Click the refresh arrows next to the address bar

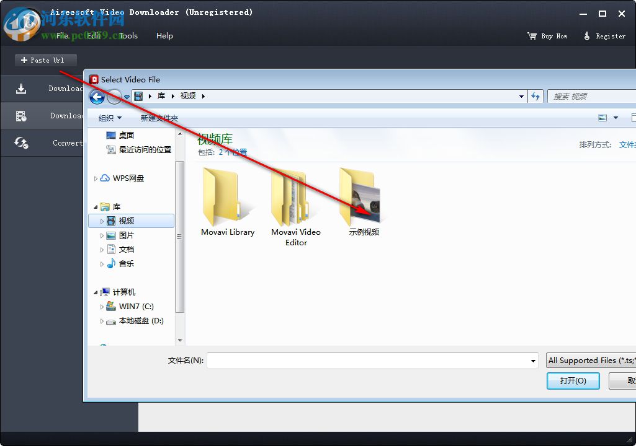[x=535, y=96]
